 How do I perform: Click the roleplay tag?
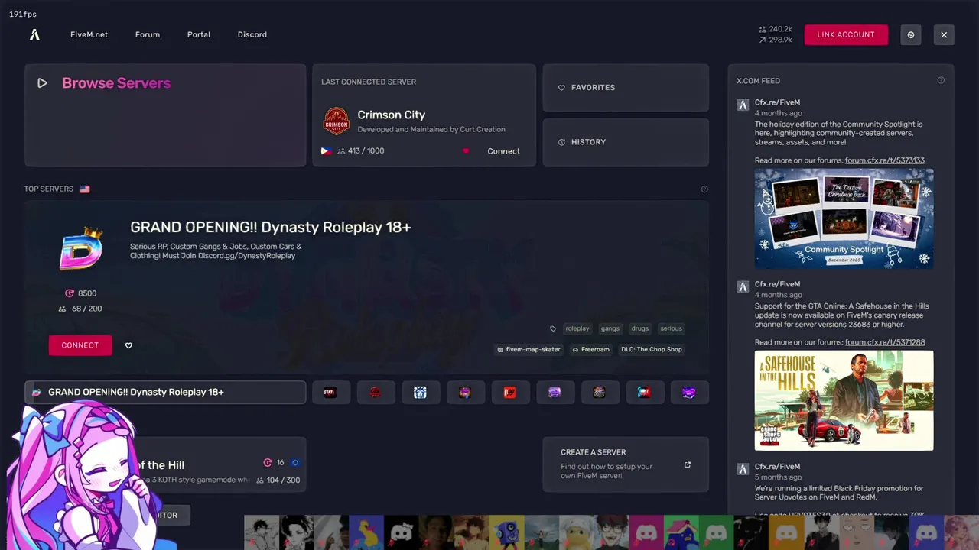click(x=577, y=328)
